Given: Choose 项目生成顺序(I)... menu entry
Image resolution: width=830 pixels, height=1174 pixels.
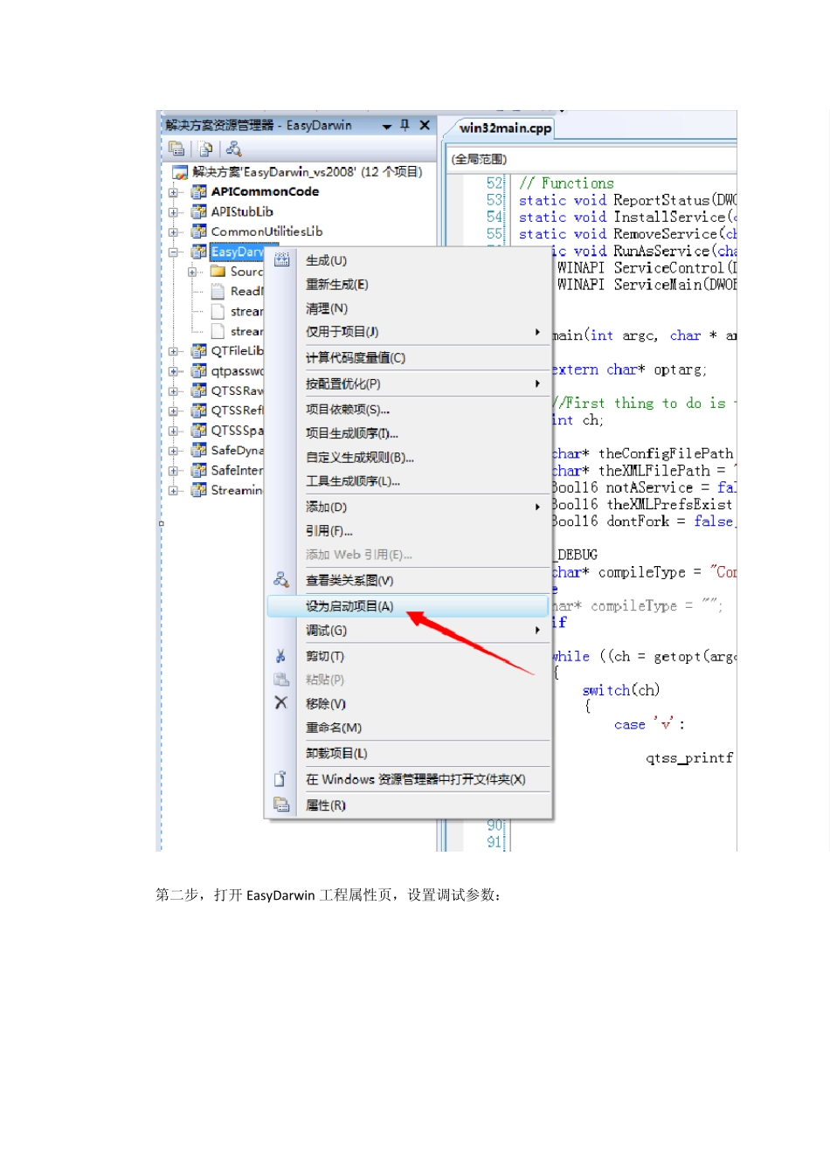Looking at the screenshot, I should (409, 433).
